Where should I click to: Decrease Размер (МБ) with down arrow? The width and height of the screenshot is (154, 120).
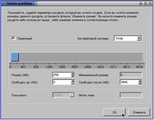pyautogui.click(x=73, y=76)
